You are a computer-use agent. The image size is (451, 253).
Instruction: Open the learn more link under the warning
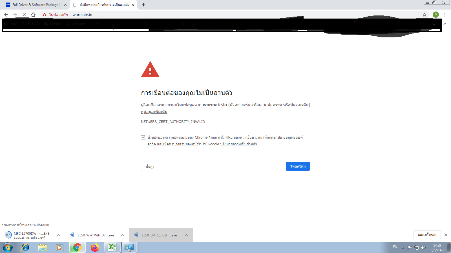click(154, 112)
